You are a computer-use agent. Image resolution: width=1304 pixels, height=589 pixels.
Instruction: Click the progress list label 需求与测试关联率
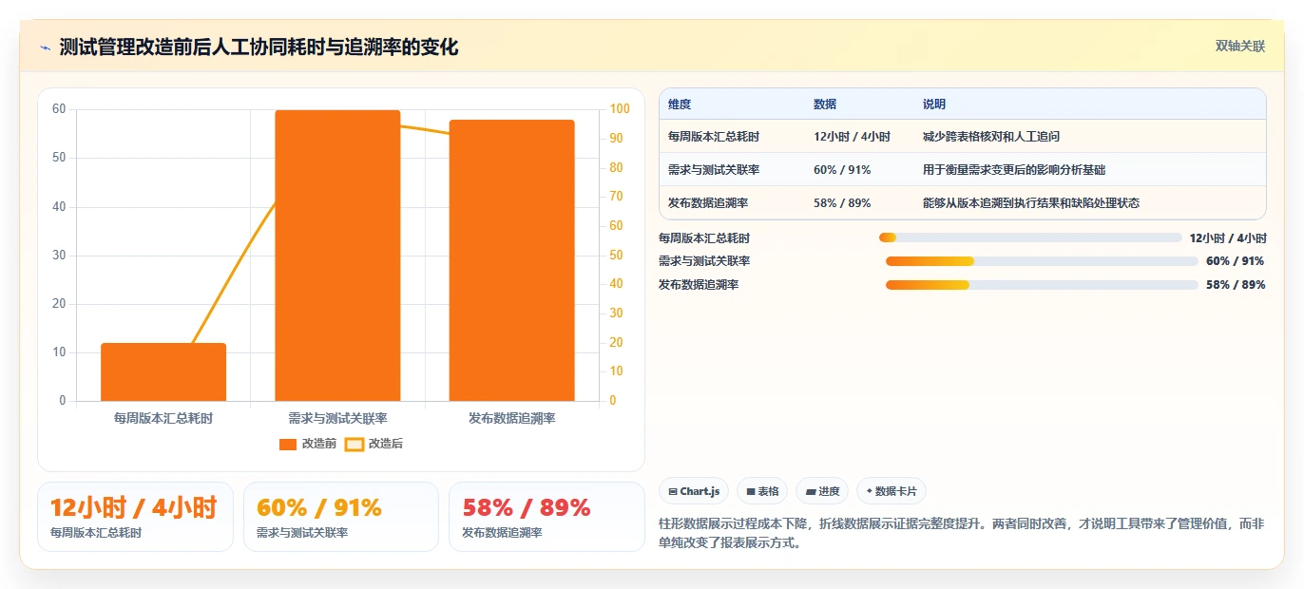click(704, 261)
